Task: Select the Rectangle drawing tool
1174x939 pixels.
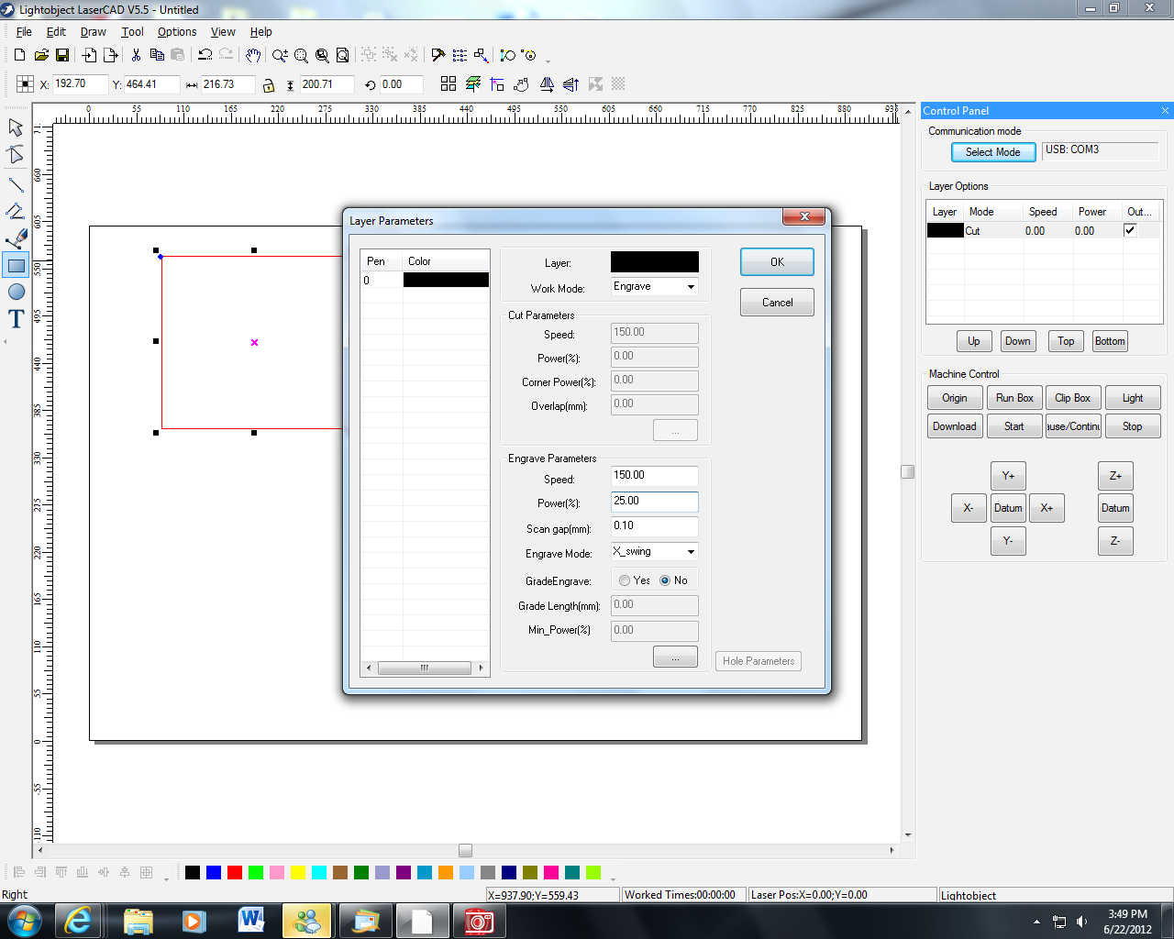Action: tap(16, 266)
